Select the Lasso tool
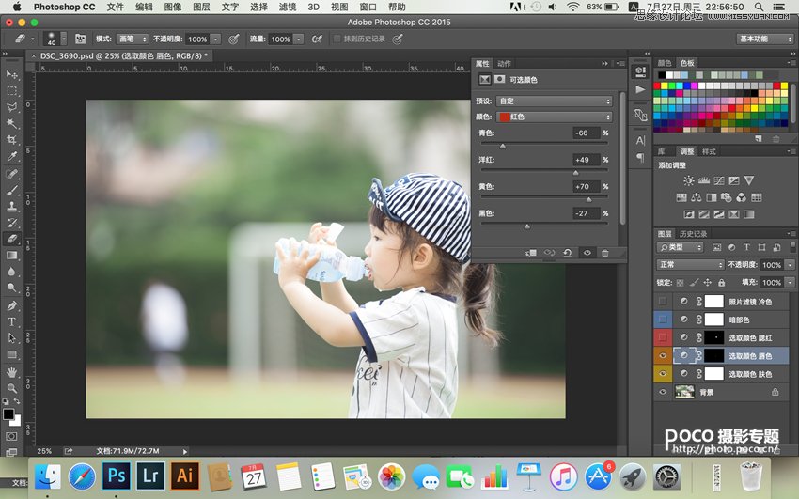Screen dimensions: 799x499 click(x=11, y=107)
